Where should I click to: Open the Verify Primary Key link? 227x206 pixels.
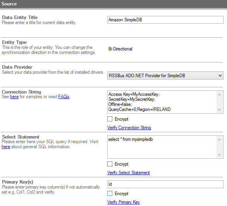pyautogui.click(x=124, y=202)
